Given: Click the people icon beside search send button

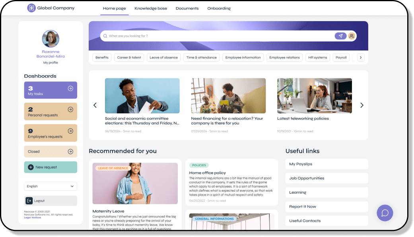Looking at the screenshot, I should [x=352, y=36].
